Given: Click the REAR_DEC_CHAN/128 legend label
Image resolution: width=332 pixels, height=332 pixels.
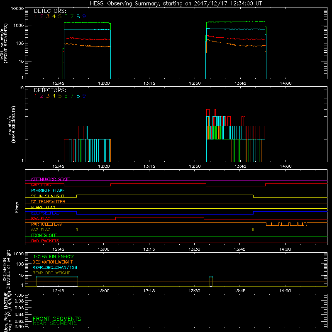Looking at the screenshot, I should click(55, 267).
